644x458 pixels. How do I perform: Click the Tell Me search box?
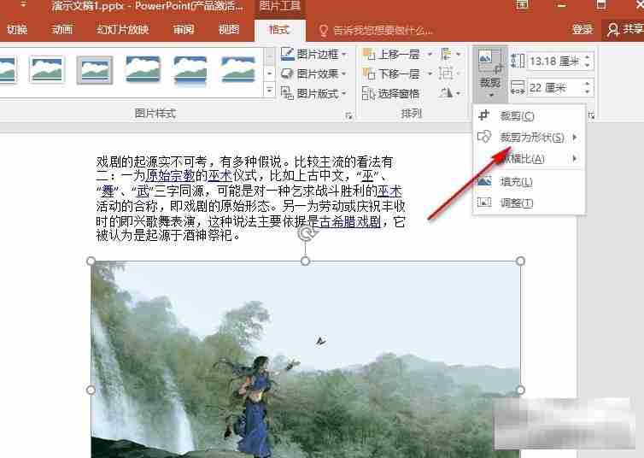(376, 30)
